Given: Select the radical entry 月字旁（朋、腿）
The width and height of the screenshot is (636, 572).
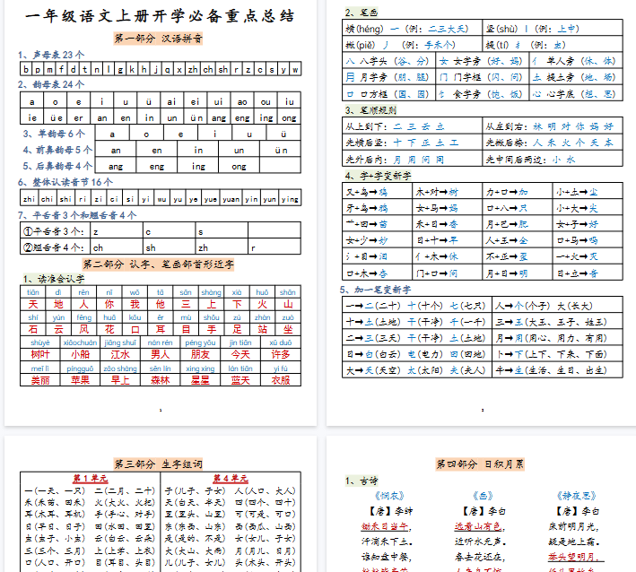Looking at the screenshot, I should 388,77.
